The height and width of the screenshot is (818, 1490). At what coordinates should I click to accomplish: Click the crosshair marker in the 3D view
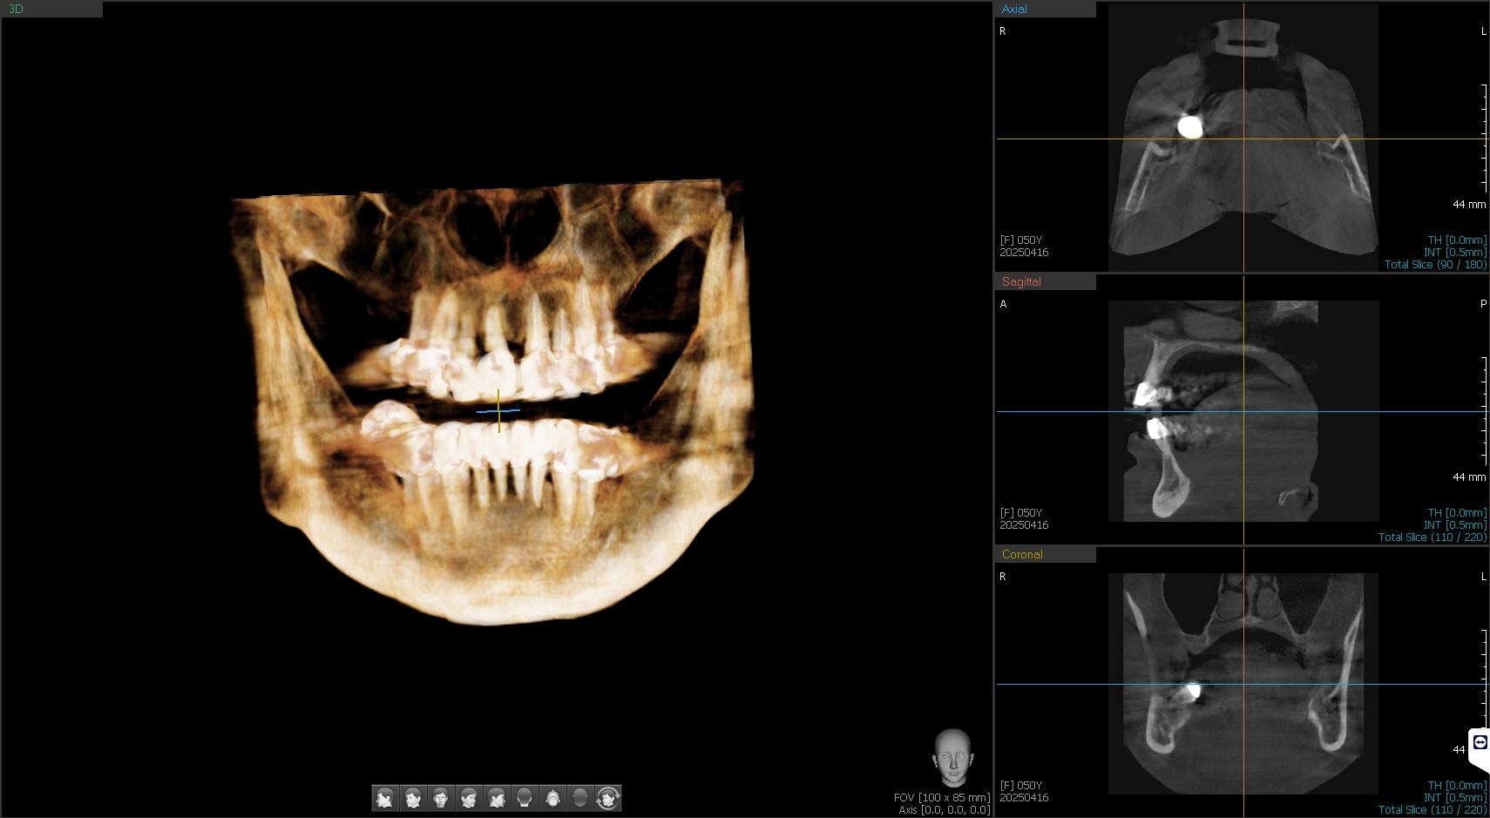pos(498,410)
